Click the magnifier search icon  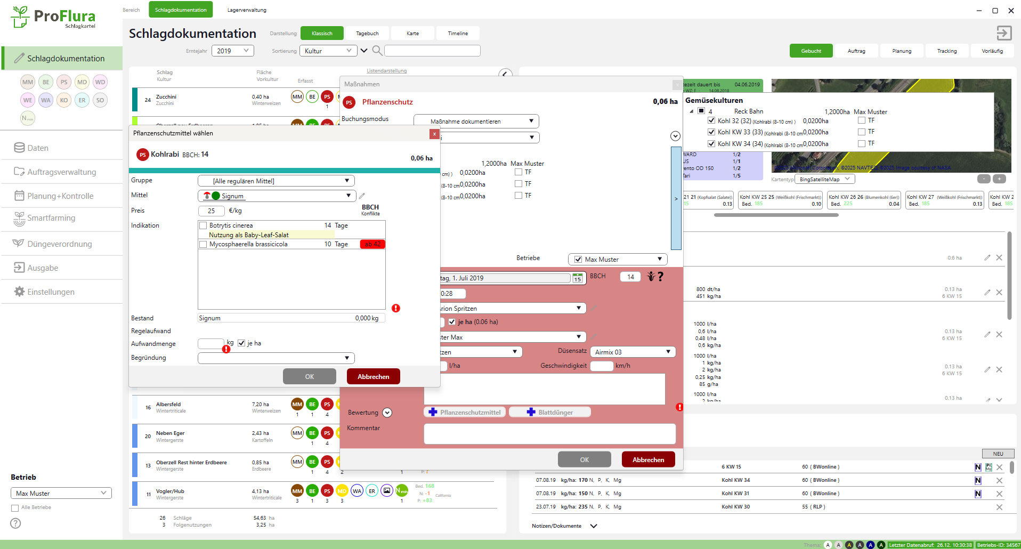[x=377, y=51]
